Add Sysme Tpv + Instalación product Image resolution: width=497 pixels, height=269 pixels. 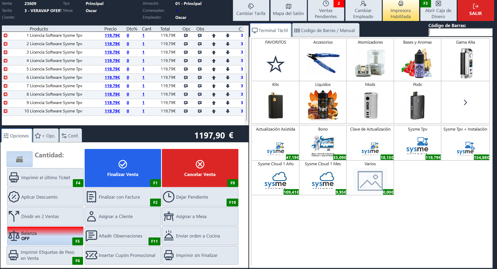pos(465,143)
